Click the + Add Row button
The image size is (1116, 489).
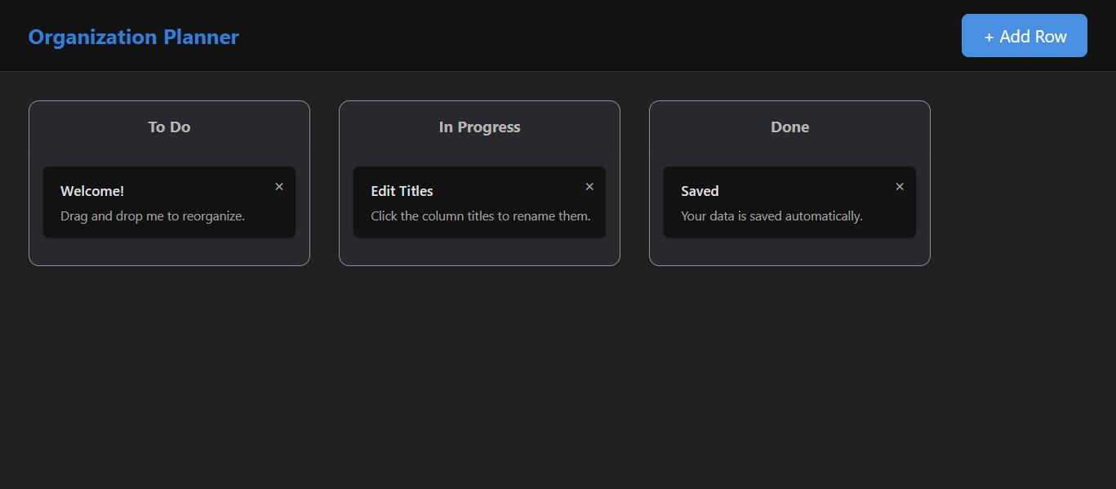1024,36
